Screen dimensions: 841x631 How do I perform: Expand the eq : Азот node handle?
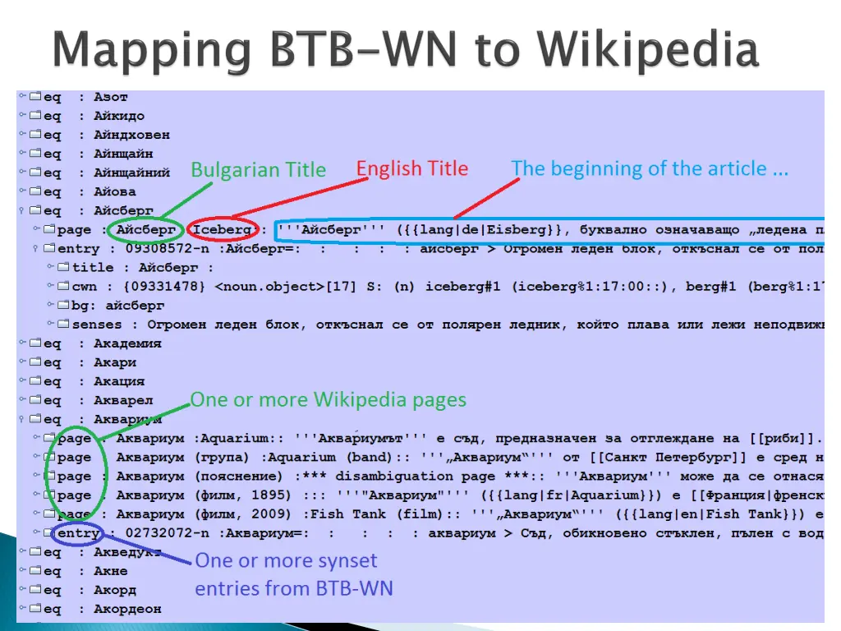pyautogui.click(x=22, y=97)
